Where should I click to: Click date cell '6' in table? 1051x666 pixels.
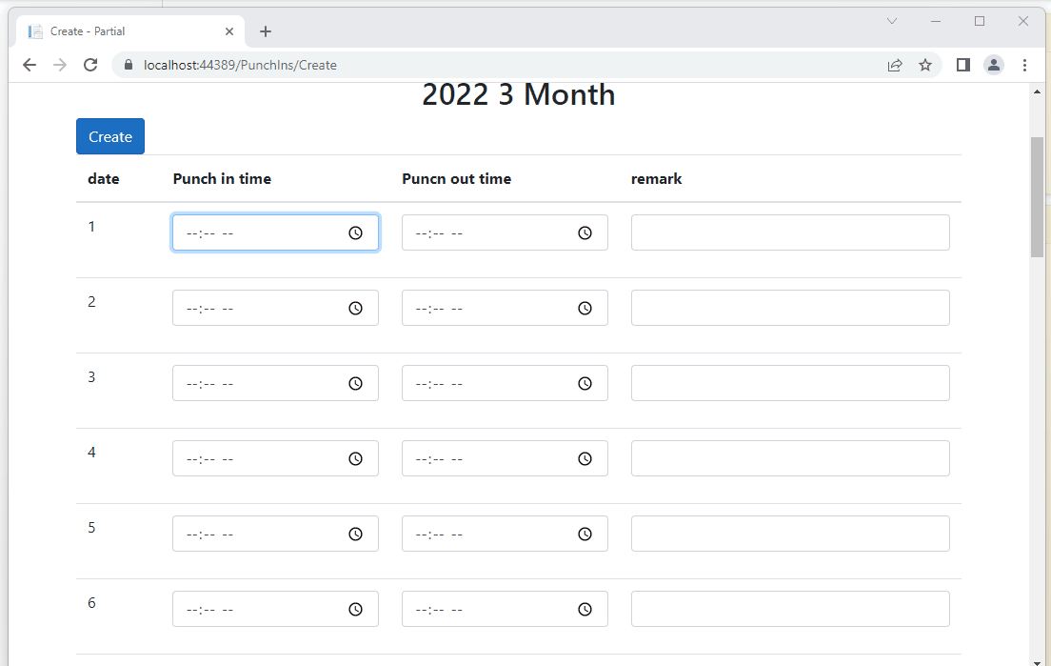point(91,603)
